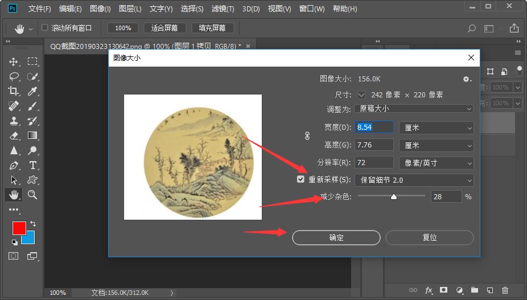Toggle the constrain proportions chain link
This screenshot has height=300, width=527.
(x=307, y=136)
